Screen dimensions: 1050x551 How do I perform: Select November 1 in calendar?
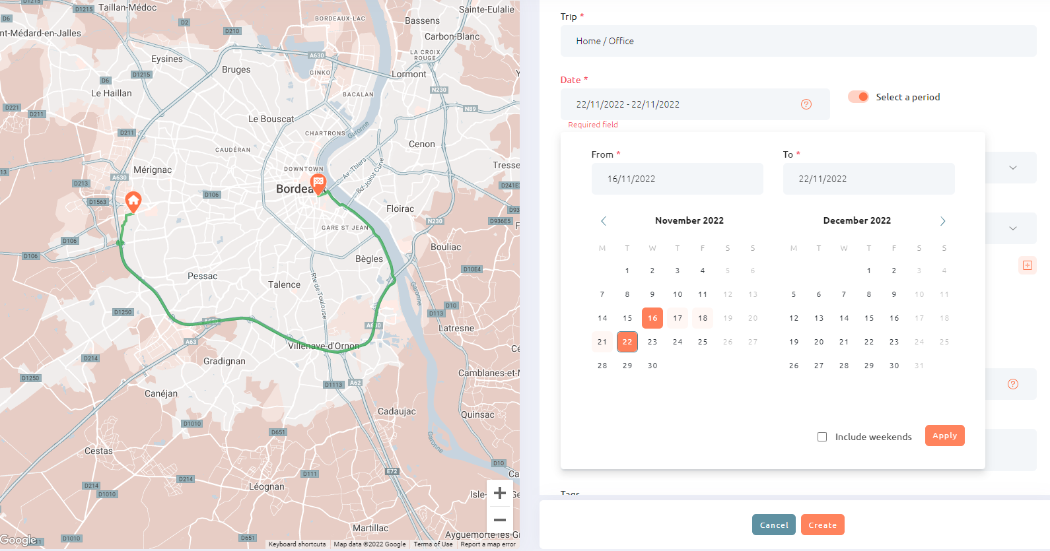tap(627, 271)
